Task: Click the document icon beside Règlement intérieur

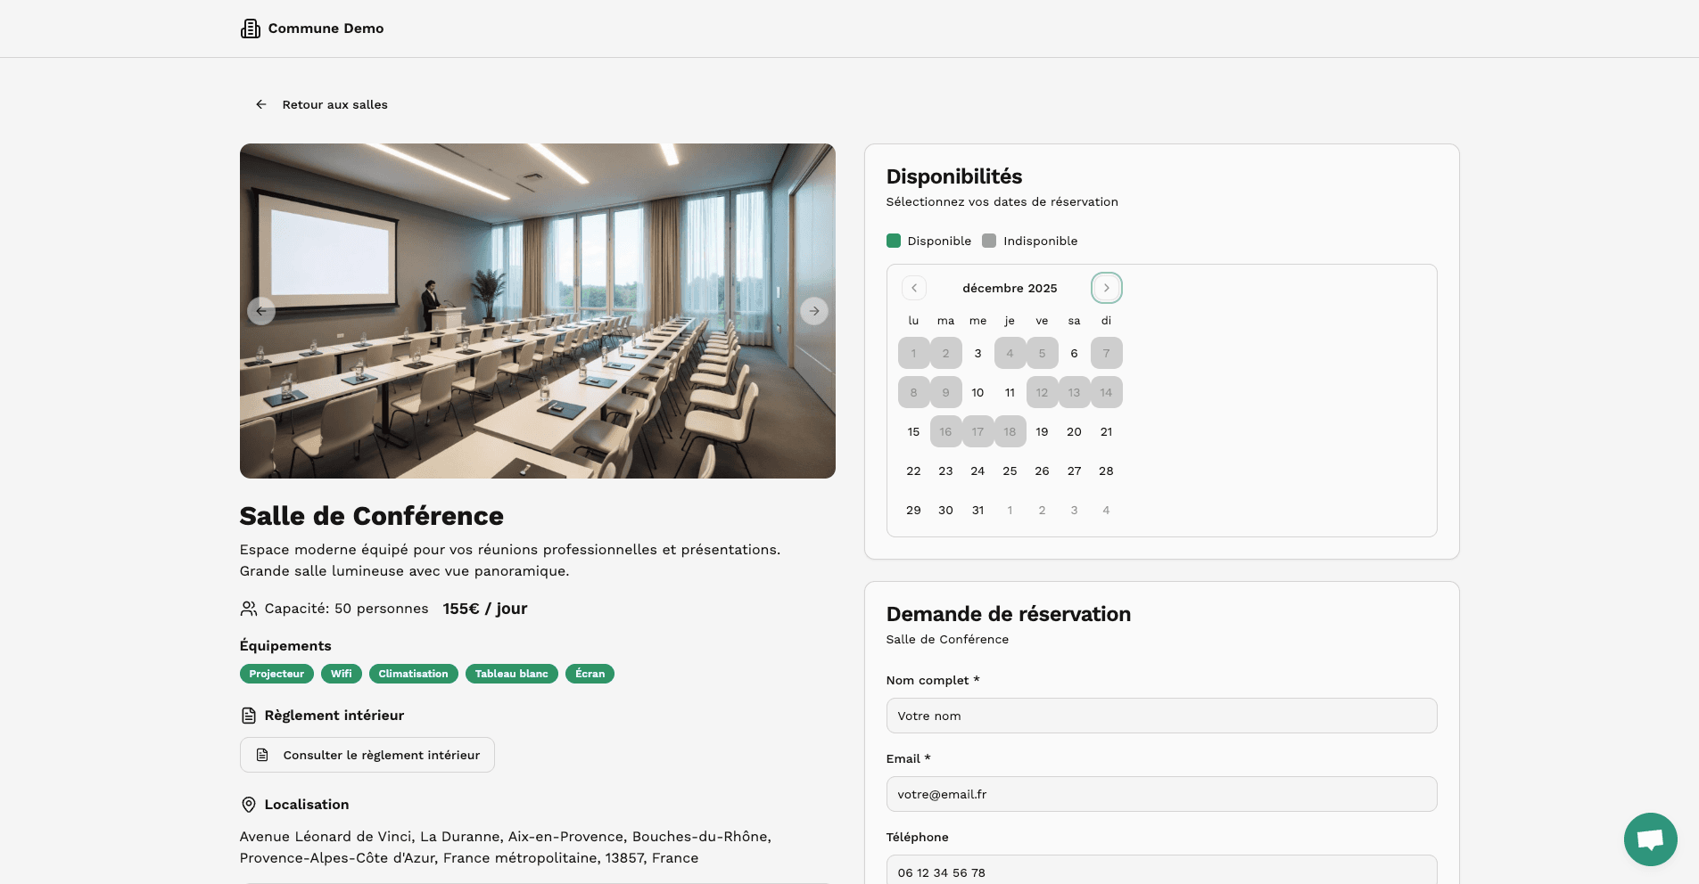Action: (x=248, y=715)
